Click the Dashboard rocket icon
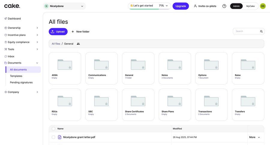The height and width of the screenshot is (145, 270). point(6,19)
